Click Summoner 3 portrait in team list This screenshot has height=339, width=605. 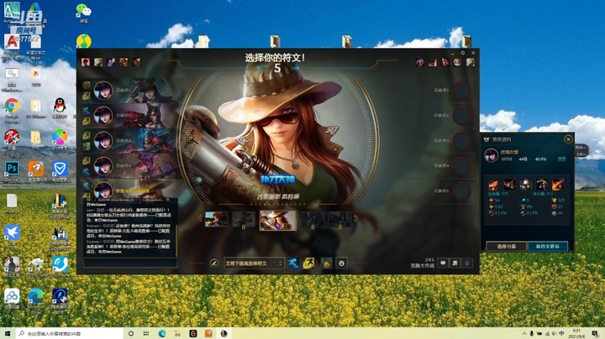point(103,141)
